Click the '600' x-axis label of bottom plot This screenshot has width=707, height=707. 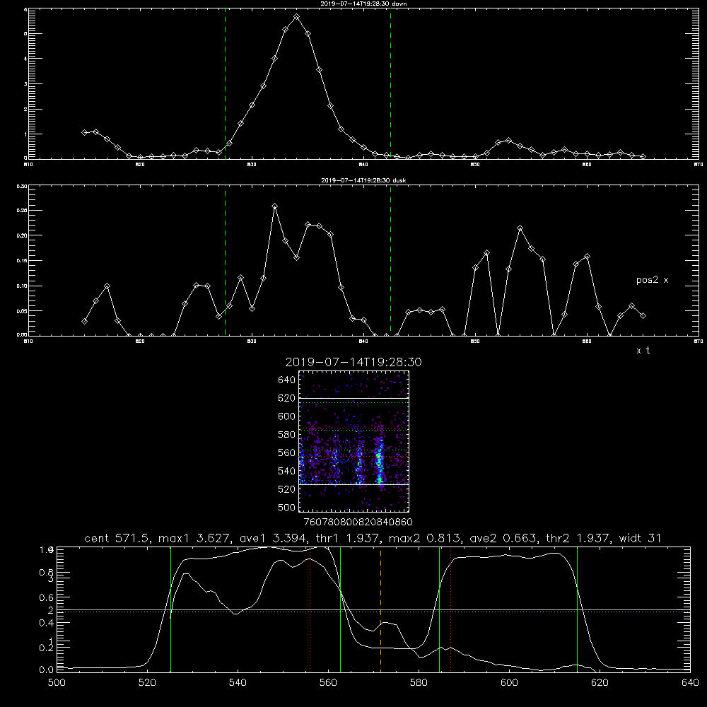(x=509, y=683)
